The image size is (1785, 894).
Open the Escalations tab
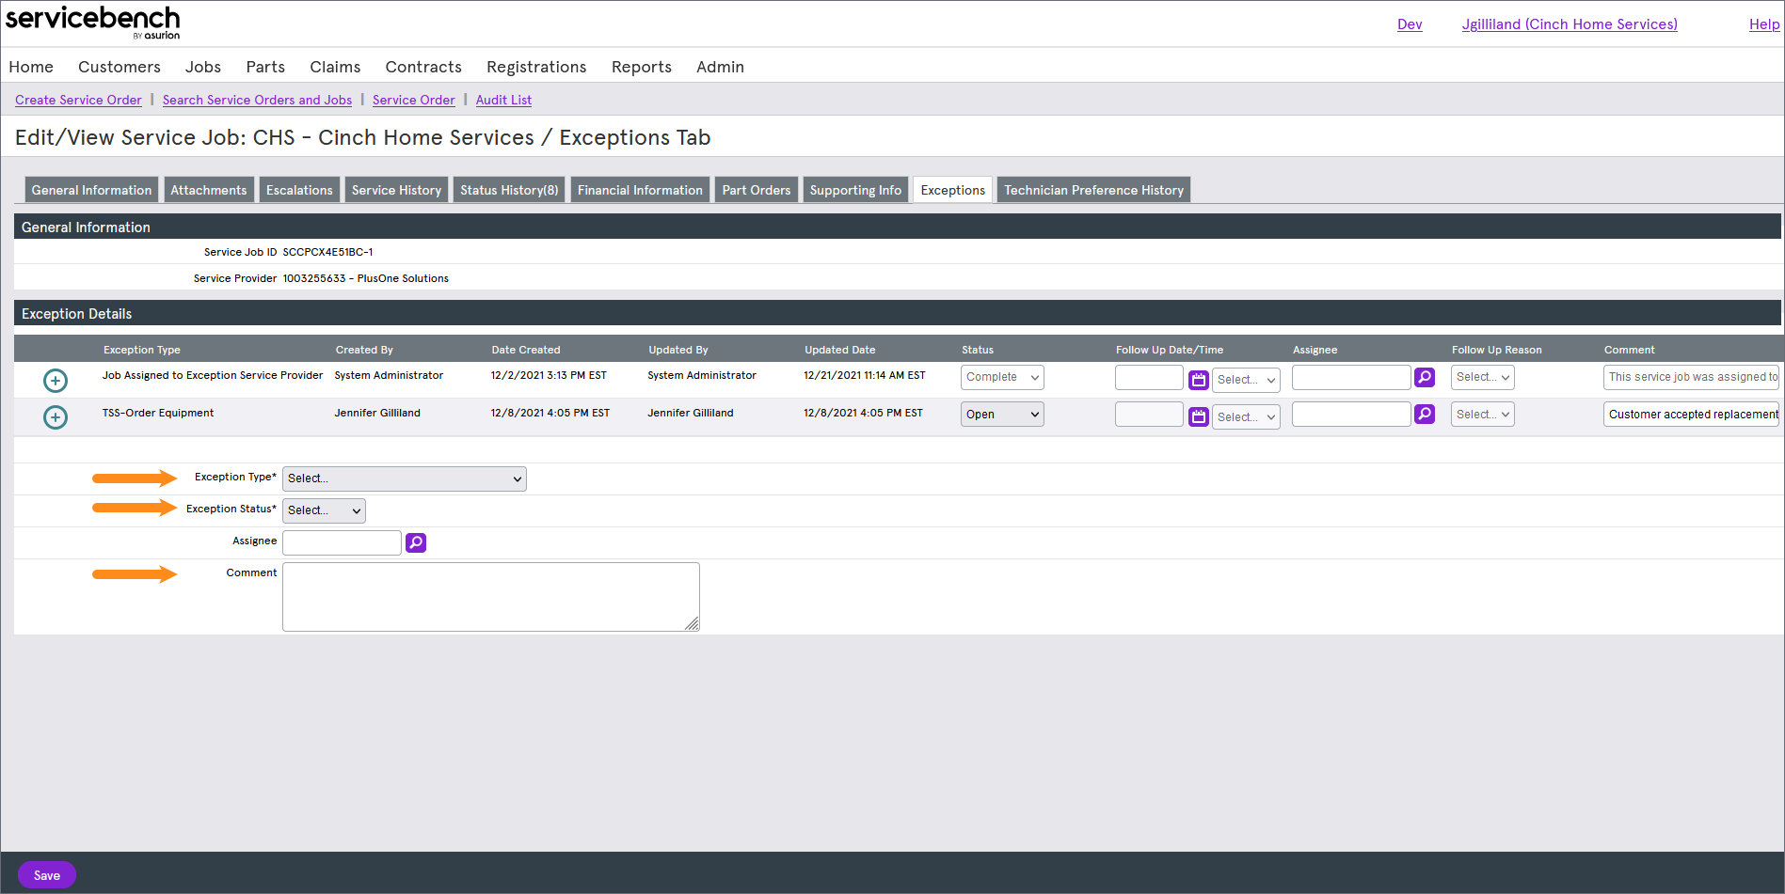299,190
